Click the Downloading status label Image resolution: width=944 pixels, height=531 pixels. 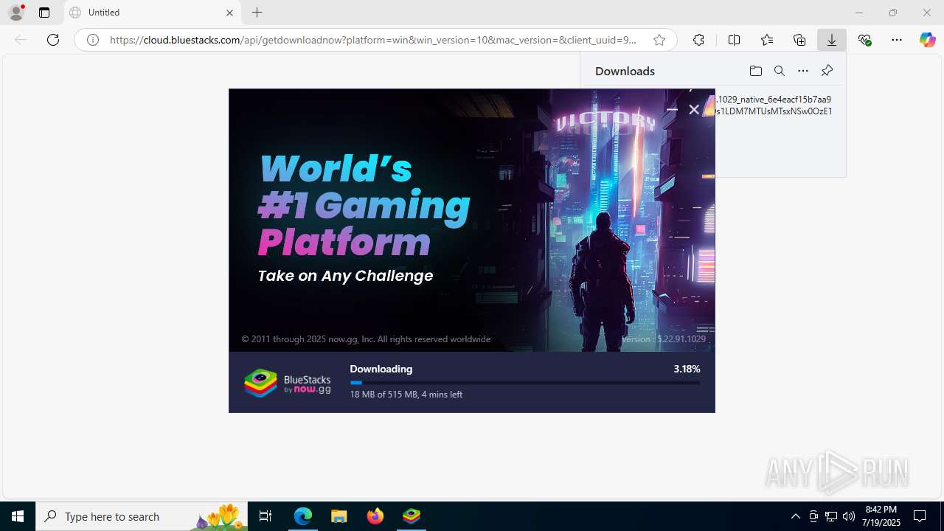pos(381,369)
